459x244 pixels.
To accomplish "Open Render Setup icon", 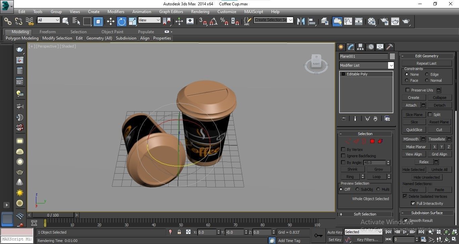I will point(384,21).
